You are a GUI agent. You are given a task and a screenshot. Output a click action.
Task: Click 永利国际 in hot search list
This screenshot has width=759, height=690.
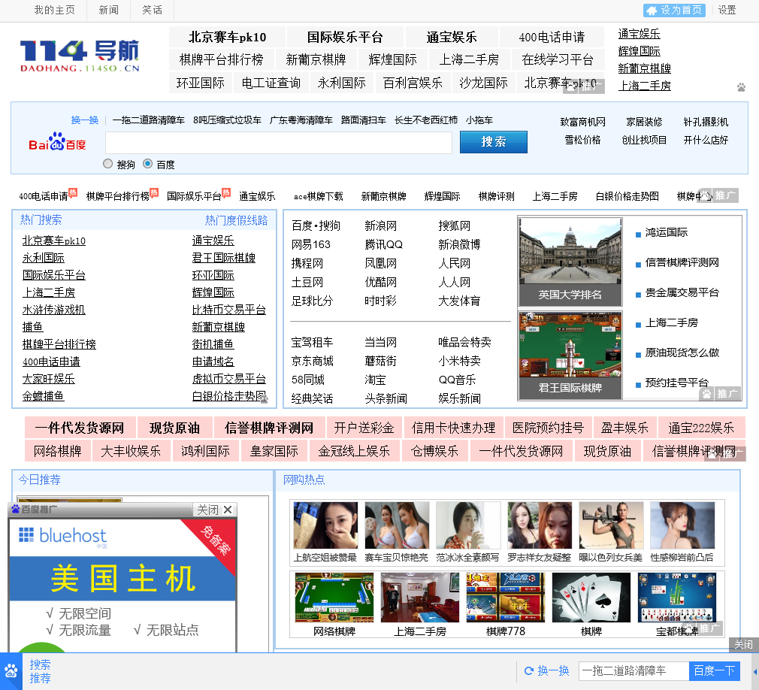[x=43, y=258]
